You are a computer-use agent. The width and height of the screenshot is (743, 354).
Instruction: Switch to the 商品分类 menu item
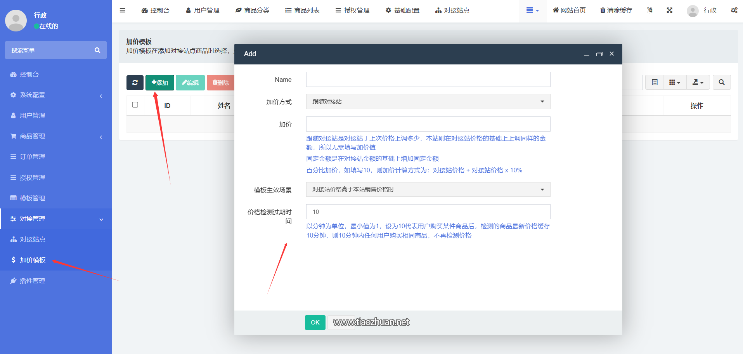pyautogui.click(x=253, y=10)
